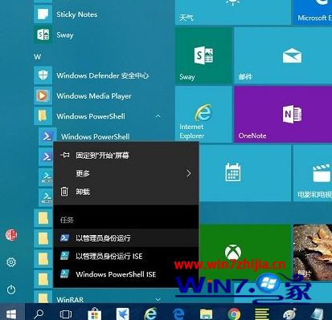332x320 pixels.
Task: Open Google Chrome on taskbar
Action: coord(234,314)
